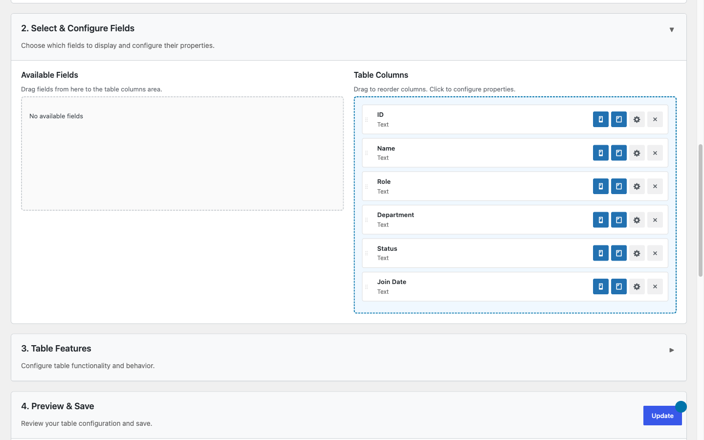Viewport: 704px width, 440px height.
Task: Click the drag handle on Role row
Action: coord(366,187)
